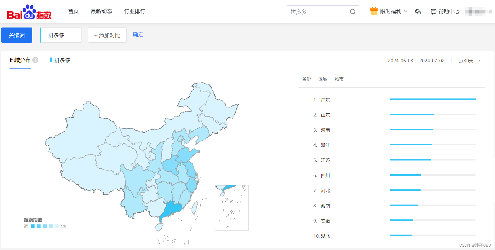Click the 浙江 row in the ranking
495x250 pixels.
(x=394, y=145)
